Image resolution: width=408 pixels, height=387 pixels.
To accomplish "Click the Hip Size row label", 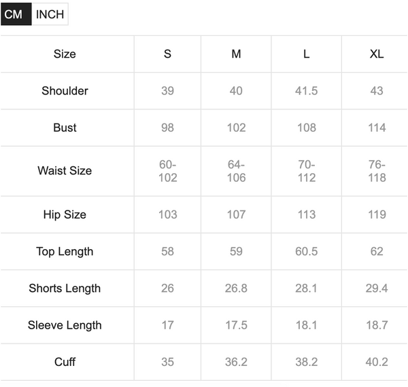I will 65,215.
